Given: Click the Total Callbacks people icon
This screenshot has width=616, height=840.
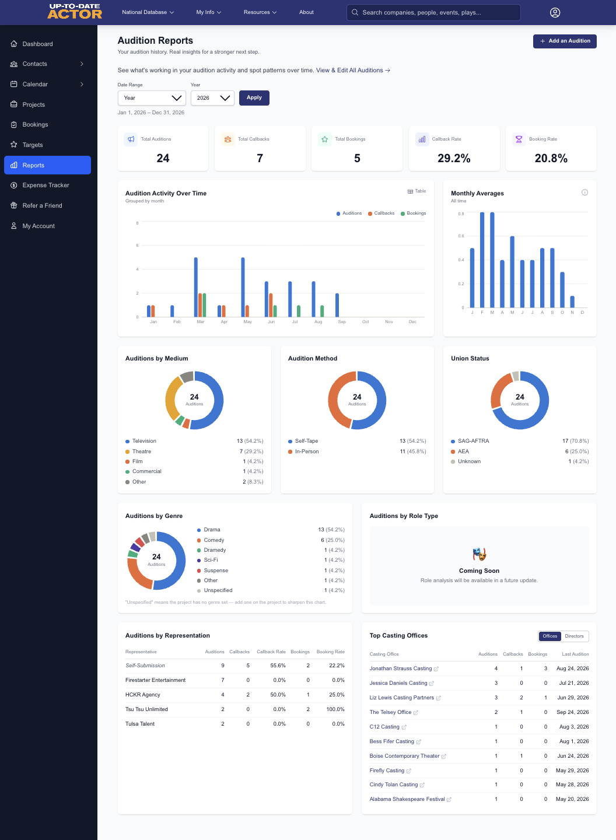Looking at the screenshot, I should [x=228, y=139].
